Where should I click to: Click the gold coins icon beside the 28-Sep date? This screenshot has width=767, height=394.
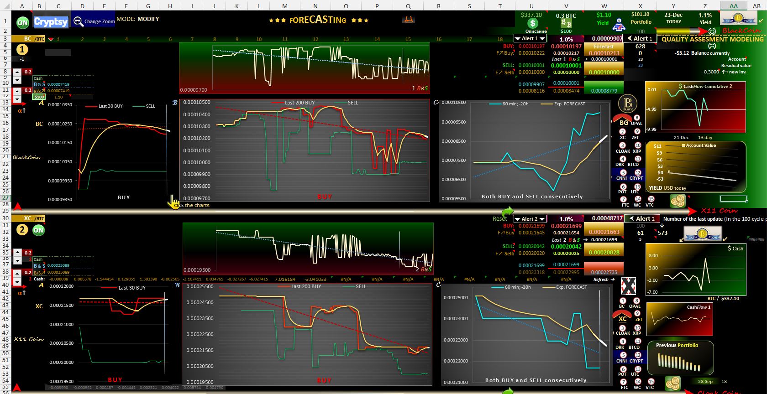tap(673, 383)
